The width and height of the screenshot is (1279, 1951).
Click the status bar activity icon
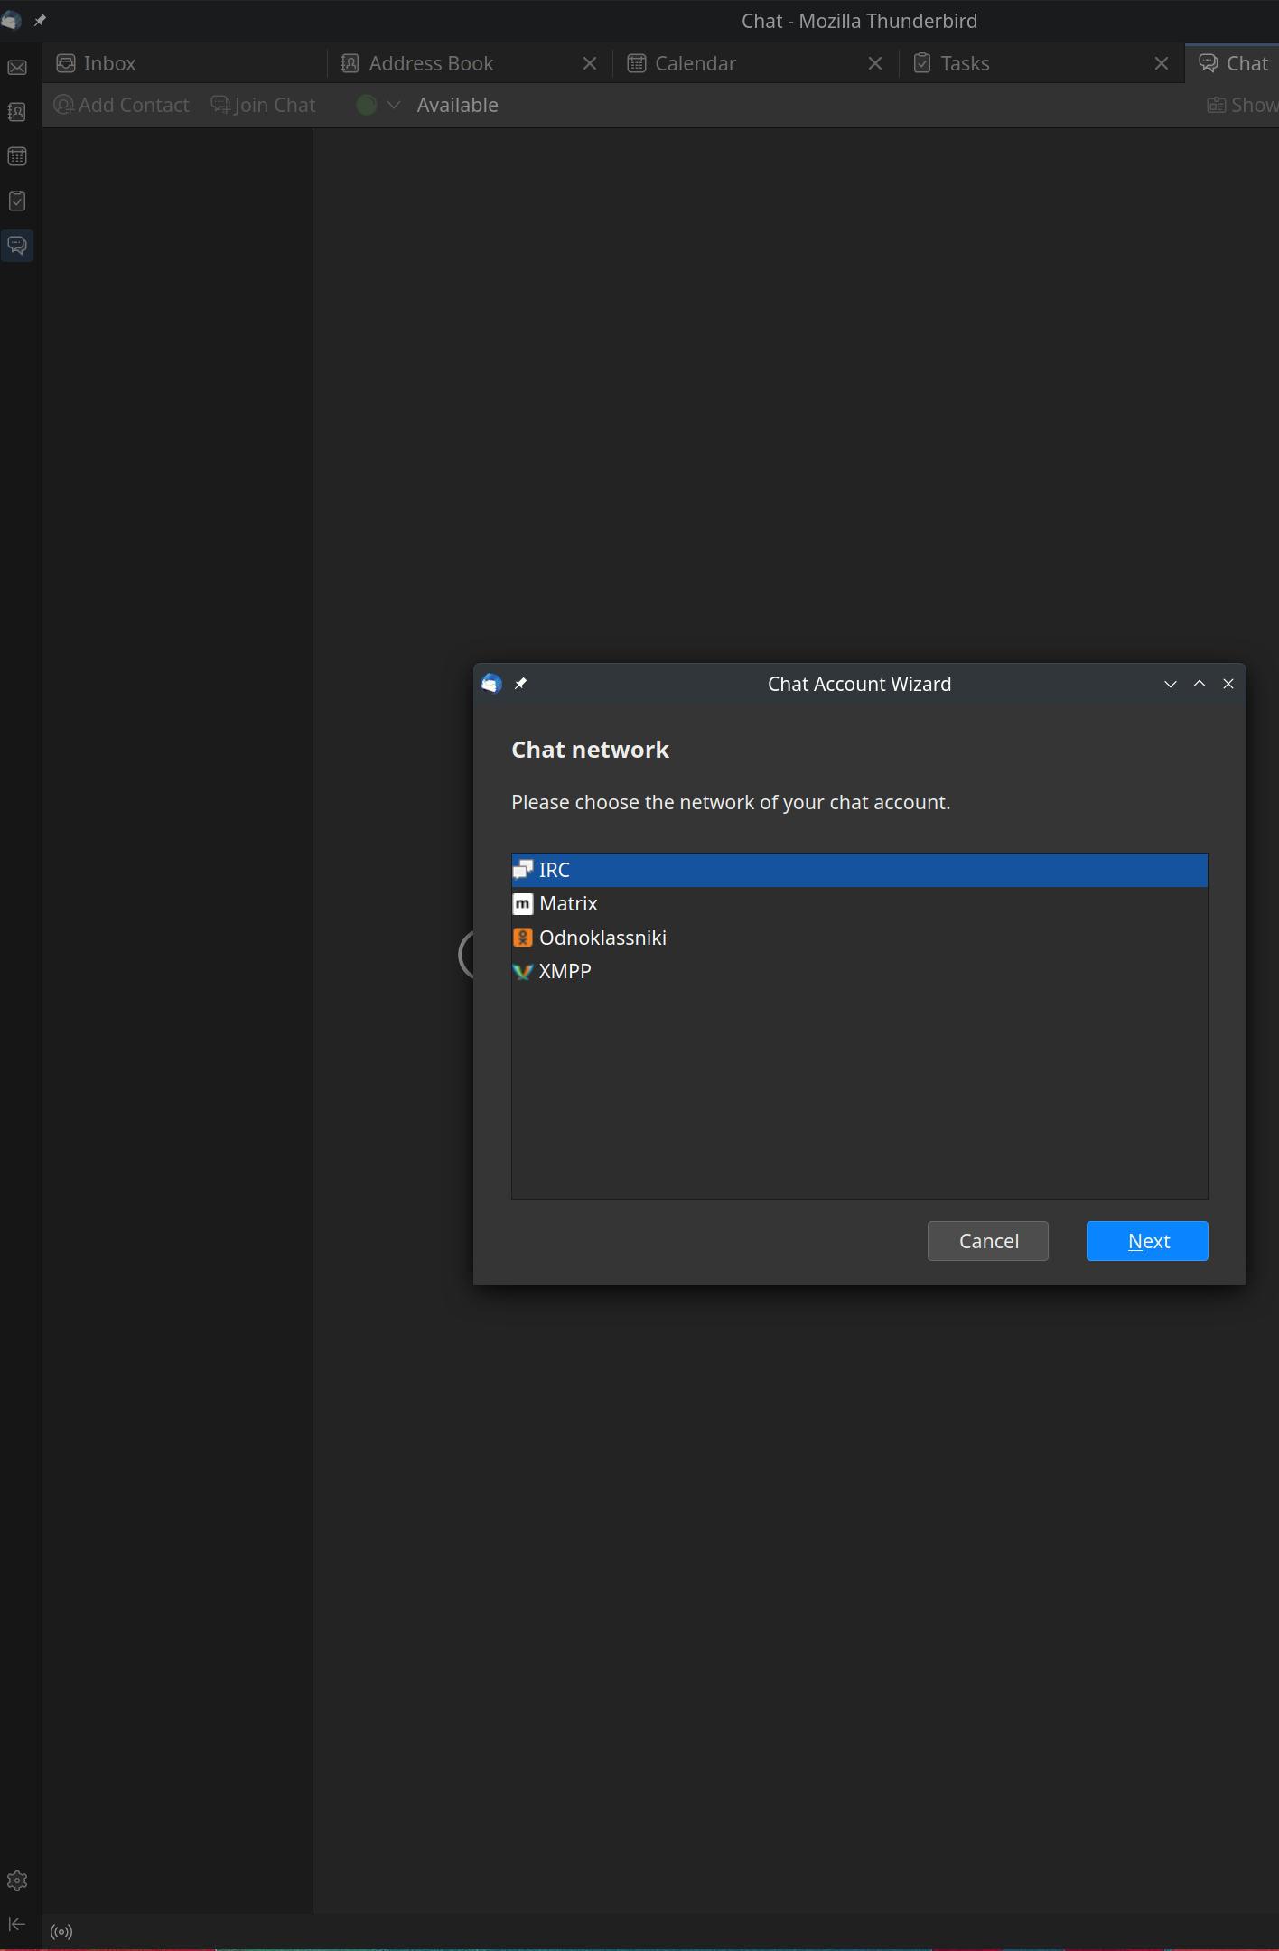tap(61, 1932)
